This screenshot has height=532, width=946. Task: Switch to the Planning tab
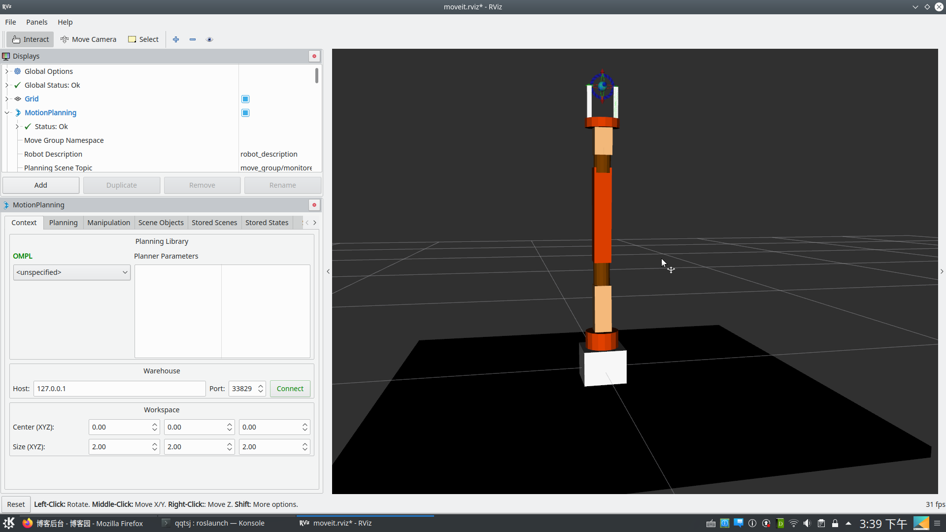pyautogui.click(x=63, y=223)
